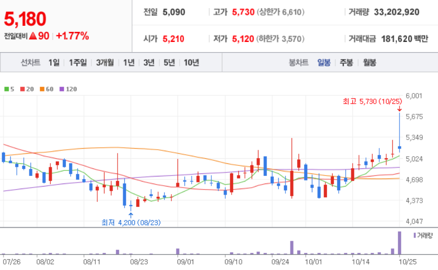The image size is (438, 270).
Task: Click the 09/24 date axis label
Action: point(280,262)
